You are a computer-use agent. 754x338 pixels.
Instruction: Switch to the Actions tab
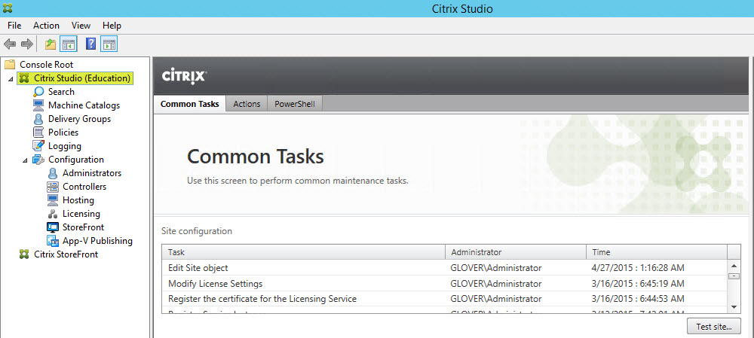(247, 105)
